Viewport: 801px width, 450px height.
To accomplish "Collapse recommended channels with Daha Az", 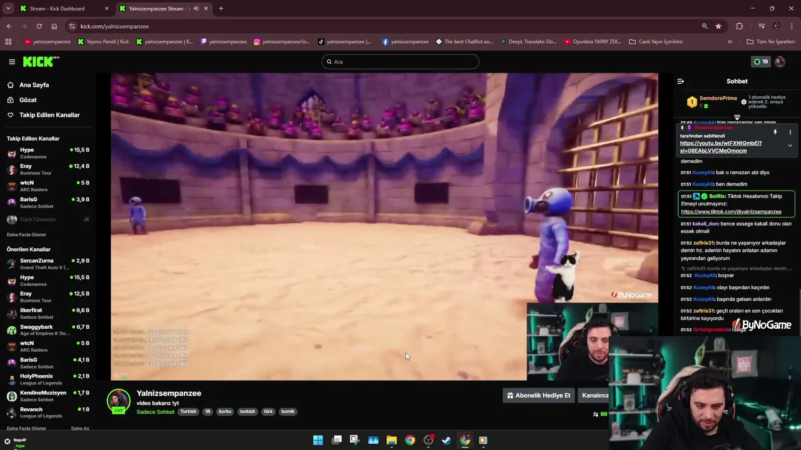I will pos(80,428).
